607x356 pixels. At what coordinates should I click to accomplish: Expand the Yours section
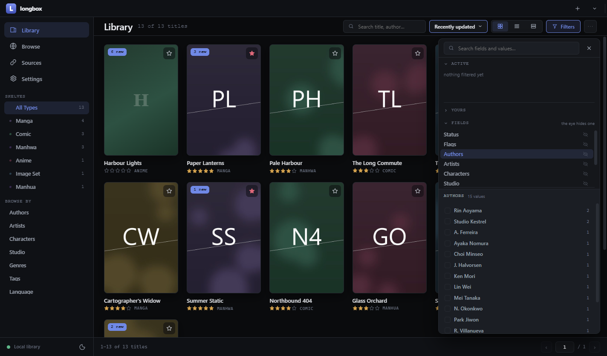pos(455,110)
